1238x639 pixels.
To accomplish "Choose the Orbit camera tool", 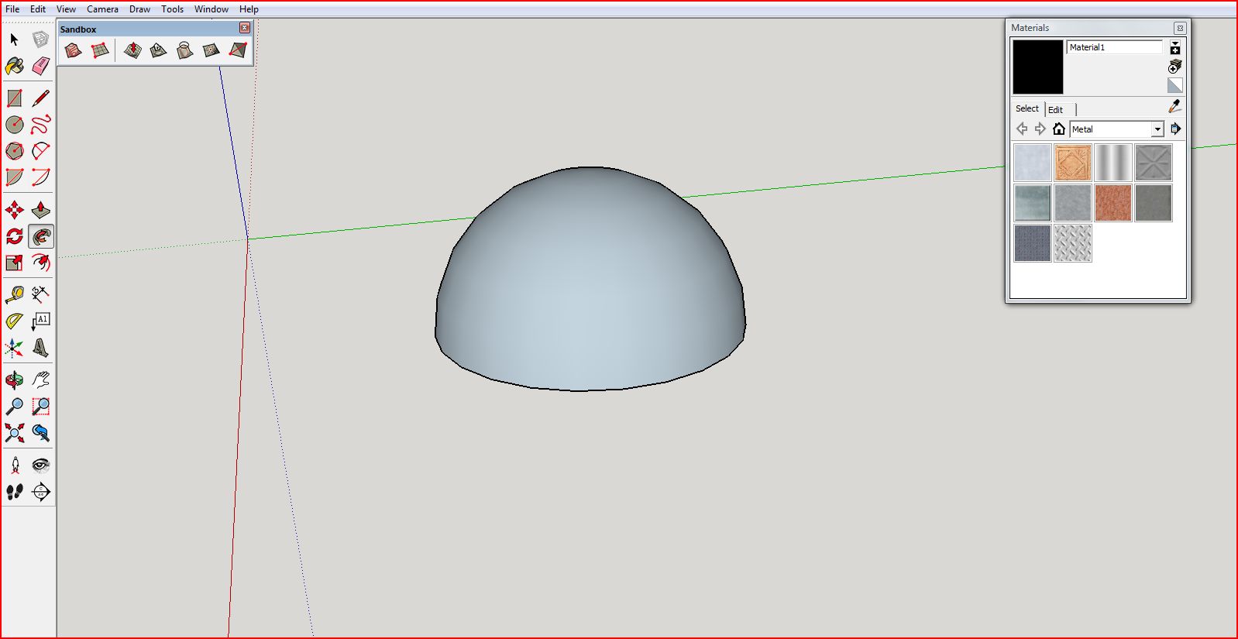I will [x=15, y=380].
